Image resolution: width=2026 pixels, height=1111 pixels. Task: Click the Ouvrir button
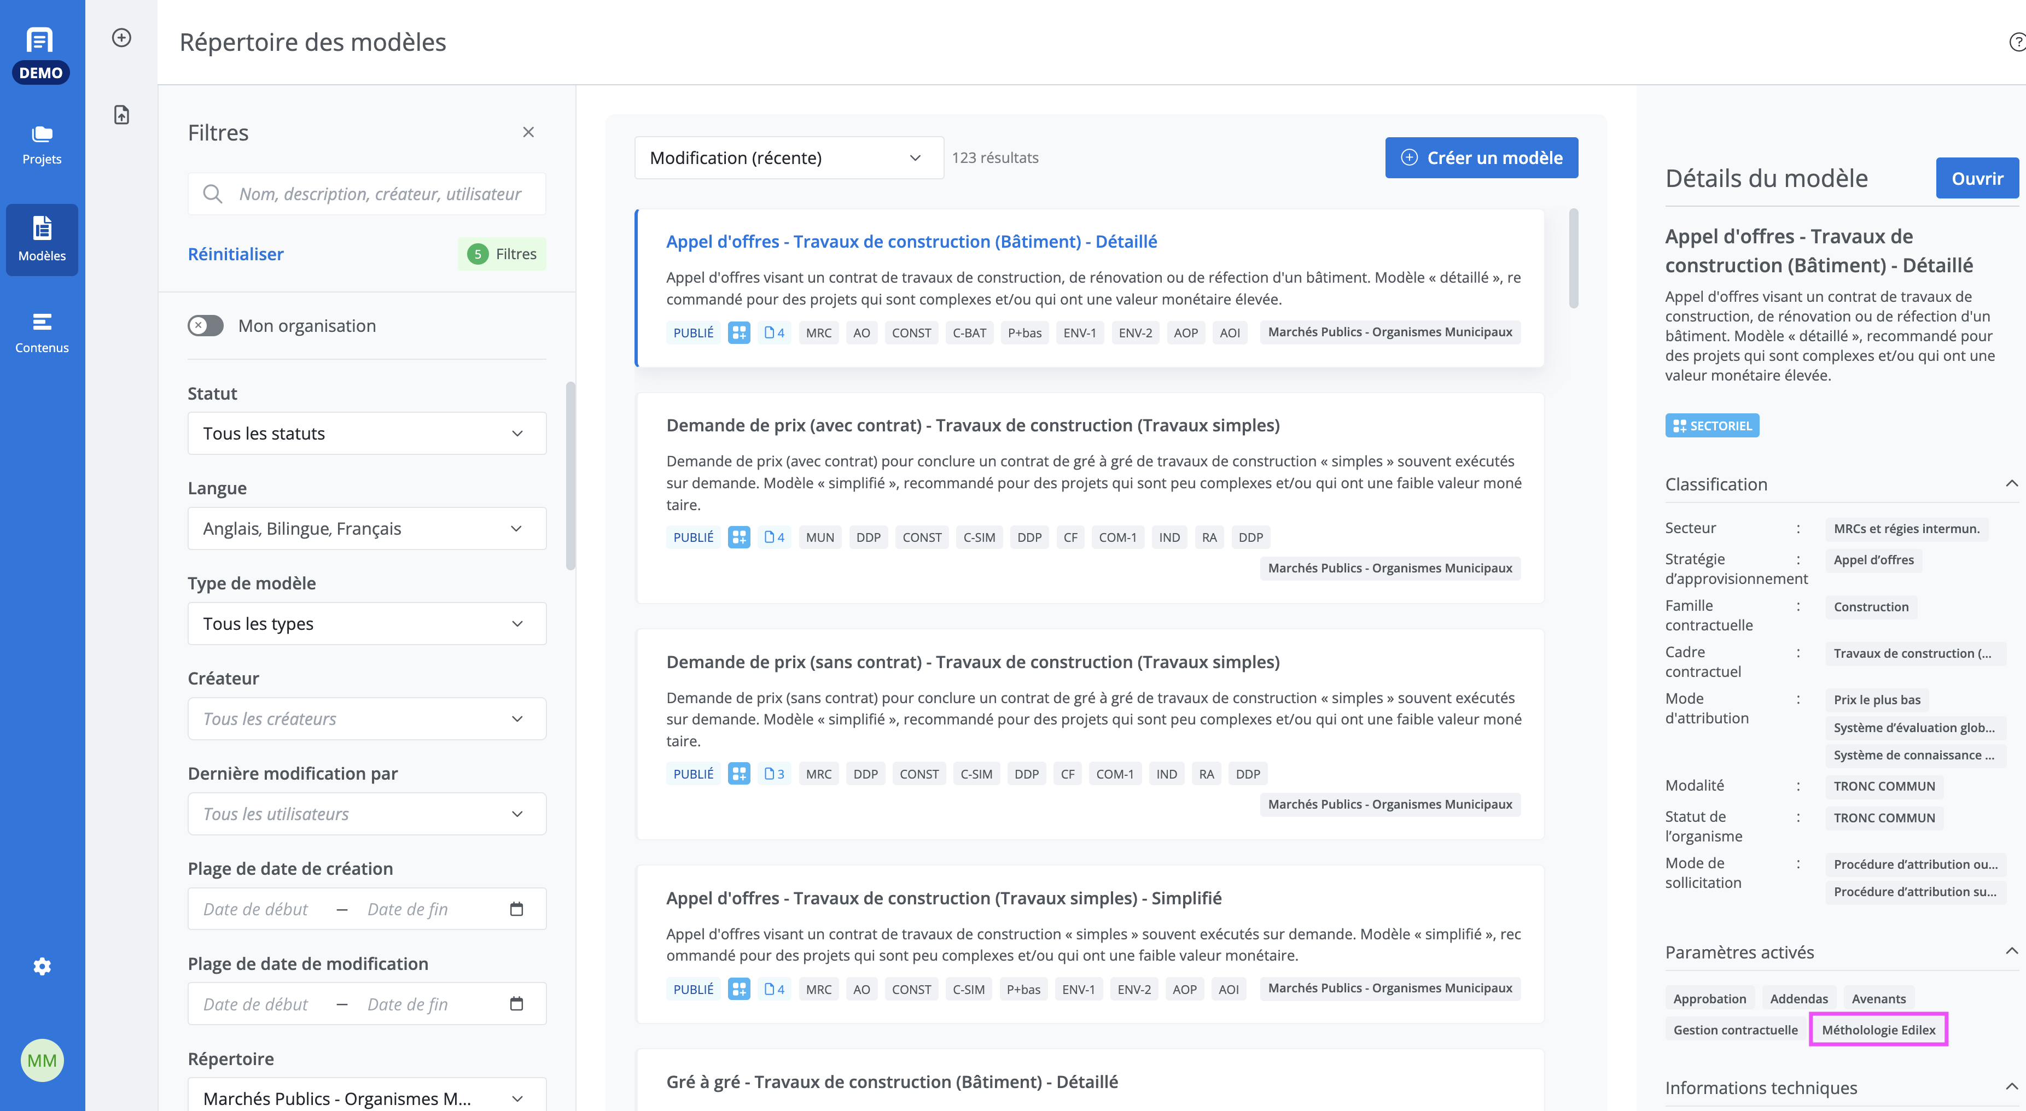[1977, 178]
